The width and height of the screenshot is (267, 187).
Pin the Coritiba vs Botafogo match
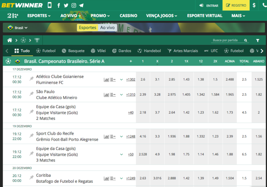point(32,178)
